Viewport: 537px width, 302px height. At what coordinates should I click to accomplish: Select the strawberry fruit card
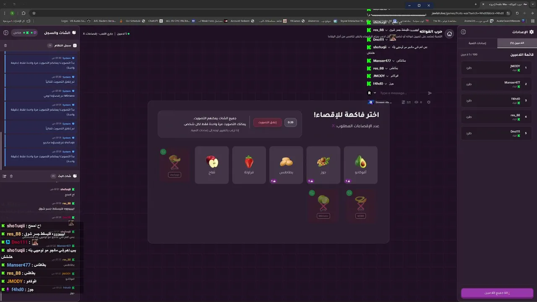(x=249, y=165)
